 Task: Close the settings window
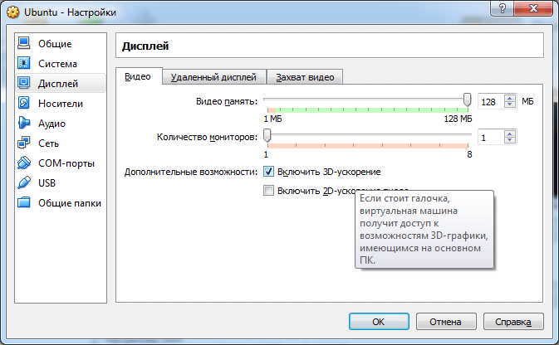534,8
